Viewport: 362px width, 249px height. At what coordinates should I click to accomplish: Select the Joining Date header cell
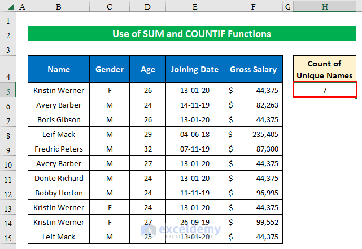click(x=194, y=69)
